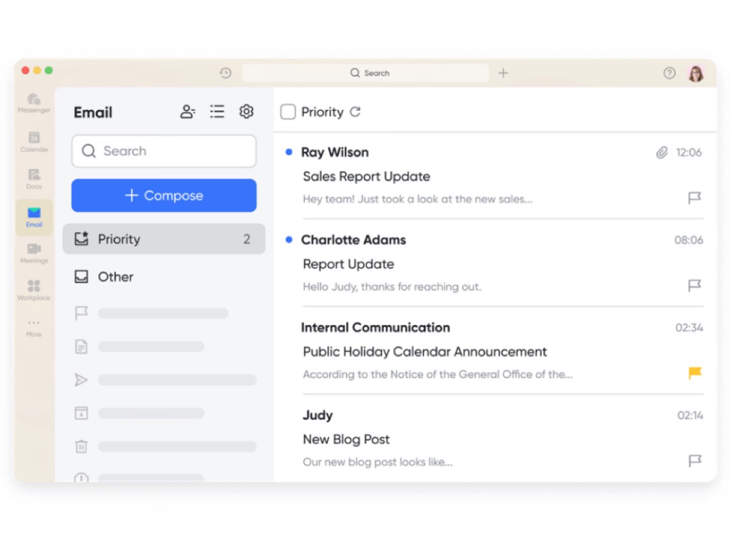Open the Workplace apps icon
Viewport: 730px width, 542px height.
click(34, 289)
